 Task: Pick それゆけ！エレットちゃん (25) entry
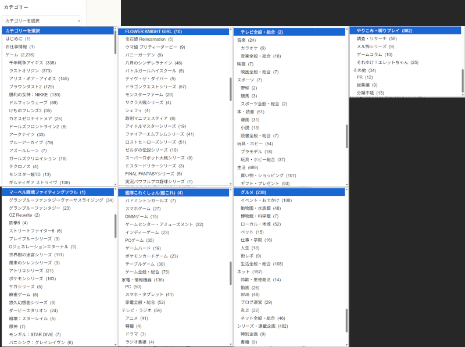(405, 62)
